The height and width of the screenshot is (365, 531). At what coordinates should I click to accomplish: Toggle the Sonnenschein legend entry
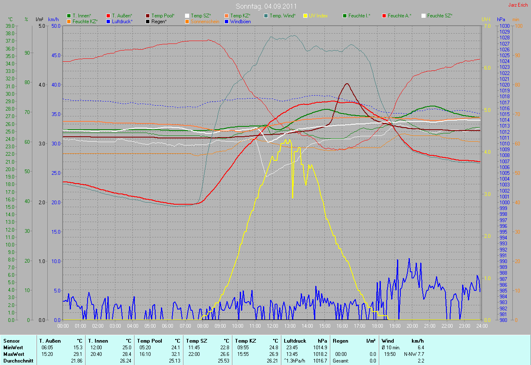[x=205, y=21]
